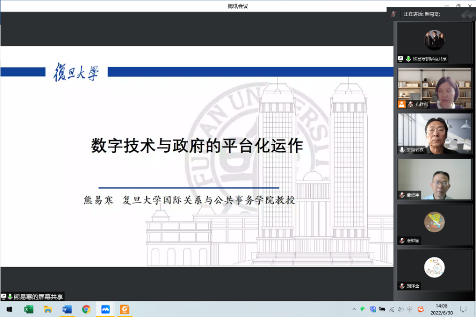Image resolution: width=476 pixels, height=317 pixels.
Task: Open the Windows Start menu
Action: pos(9,309)
